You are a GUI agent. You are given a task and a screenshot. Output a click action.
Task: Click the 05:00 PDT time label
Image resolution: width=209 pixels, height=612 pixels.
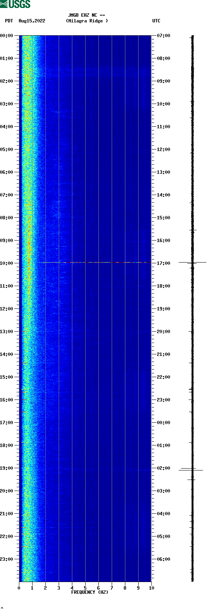coord(7,149)
